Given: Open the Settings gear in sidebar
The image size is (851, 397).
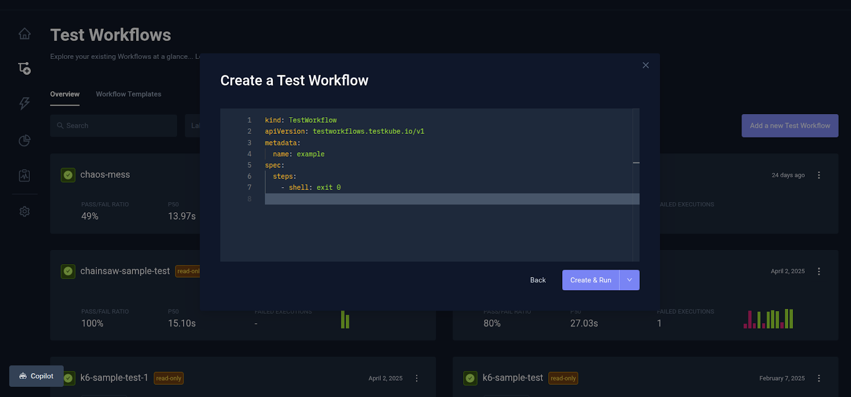Looking at the screenshot, I should [24, 211].
